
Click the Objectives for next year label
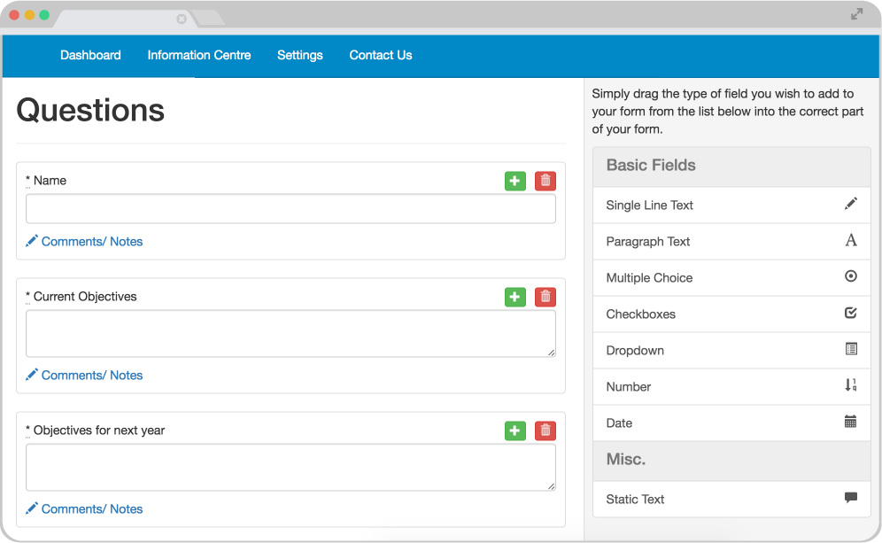(x=99, y=431)
